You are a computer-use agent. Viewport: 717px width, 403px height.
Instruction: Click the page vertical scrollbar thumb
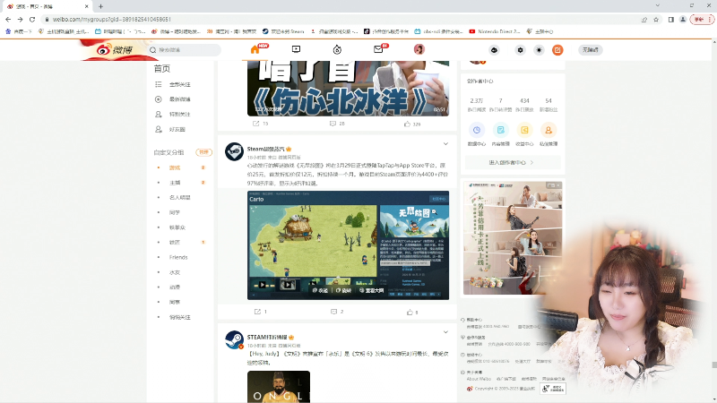pos(714,364)
